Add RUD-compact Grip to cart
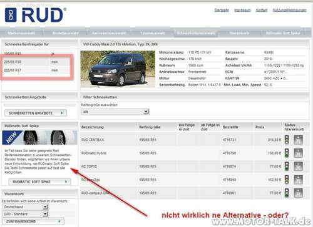This screenshot has height=227, width=313. coord(299,193)
